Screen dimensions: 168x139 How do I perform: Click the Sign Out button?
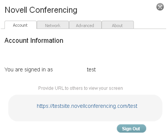click(131, 128)
